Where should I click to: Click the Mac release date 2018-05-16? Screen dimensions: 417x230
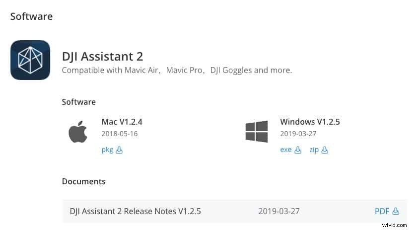[119, 134]
